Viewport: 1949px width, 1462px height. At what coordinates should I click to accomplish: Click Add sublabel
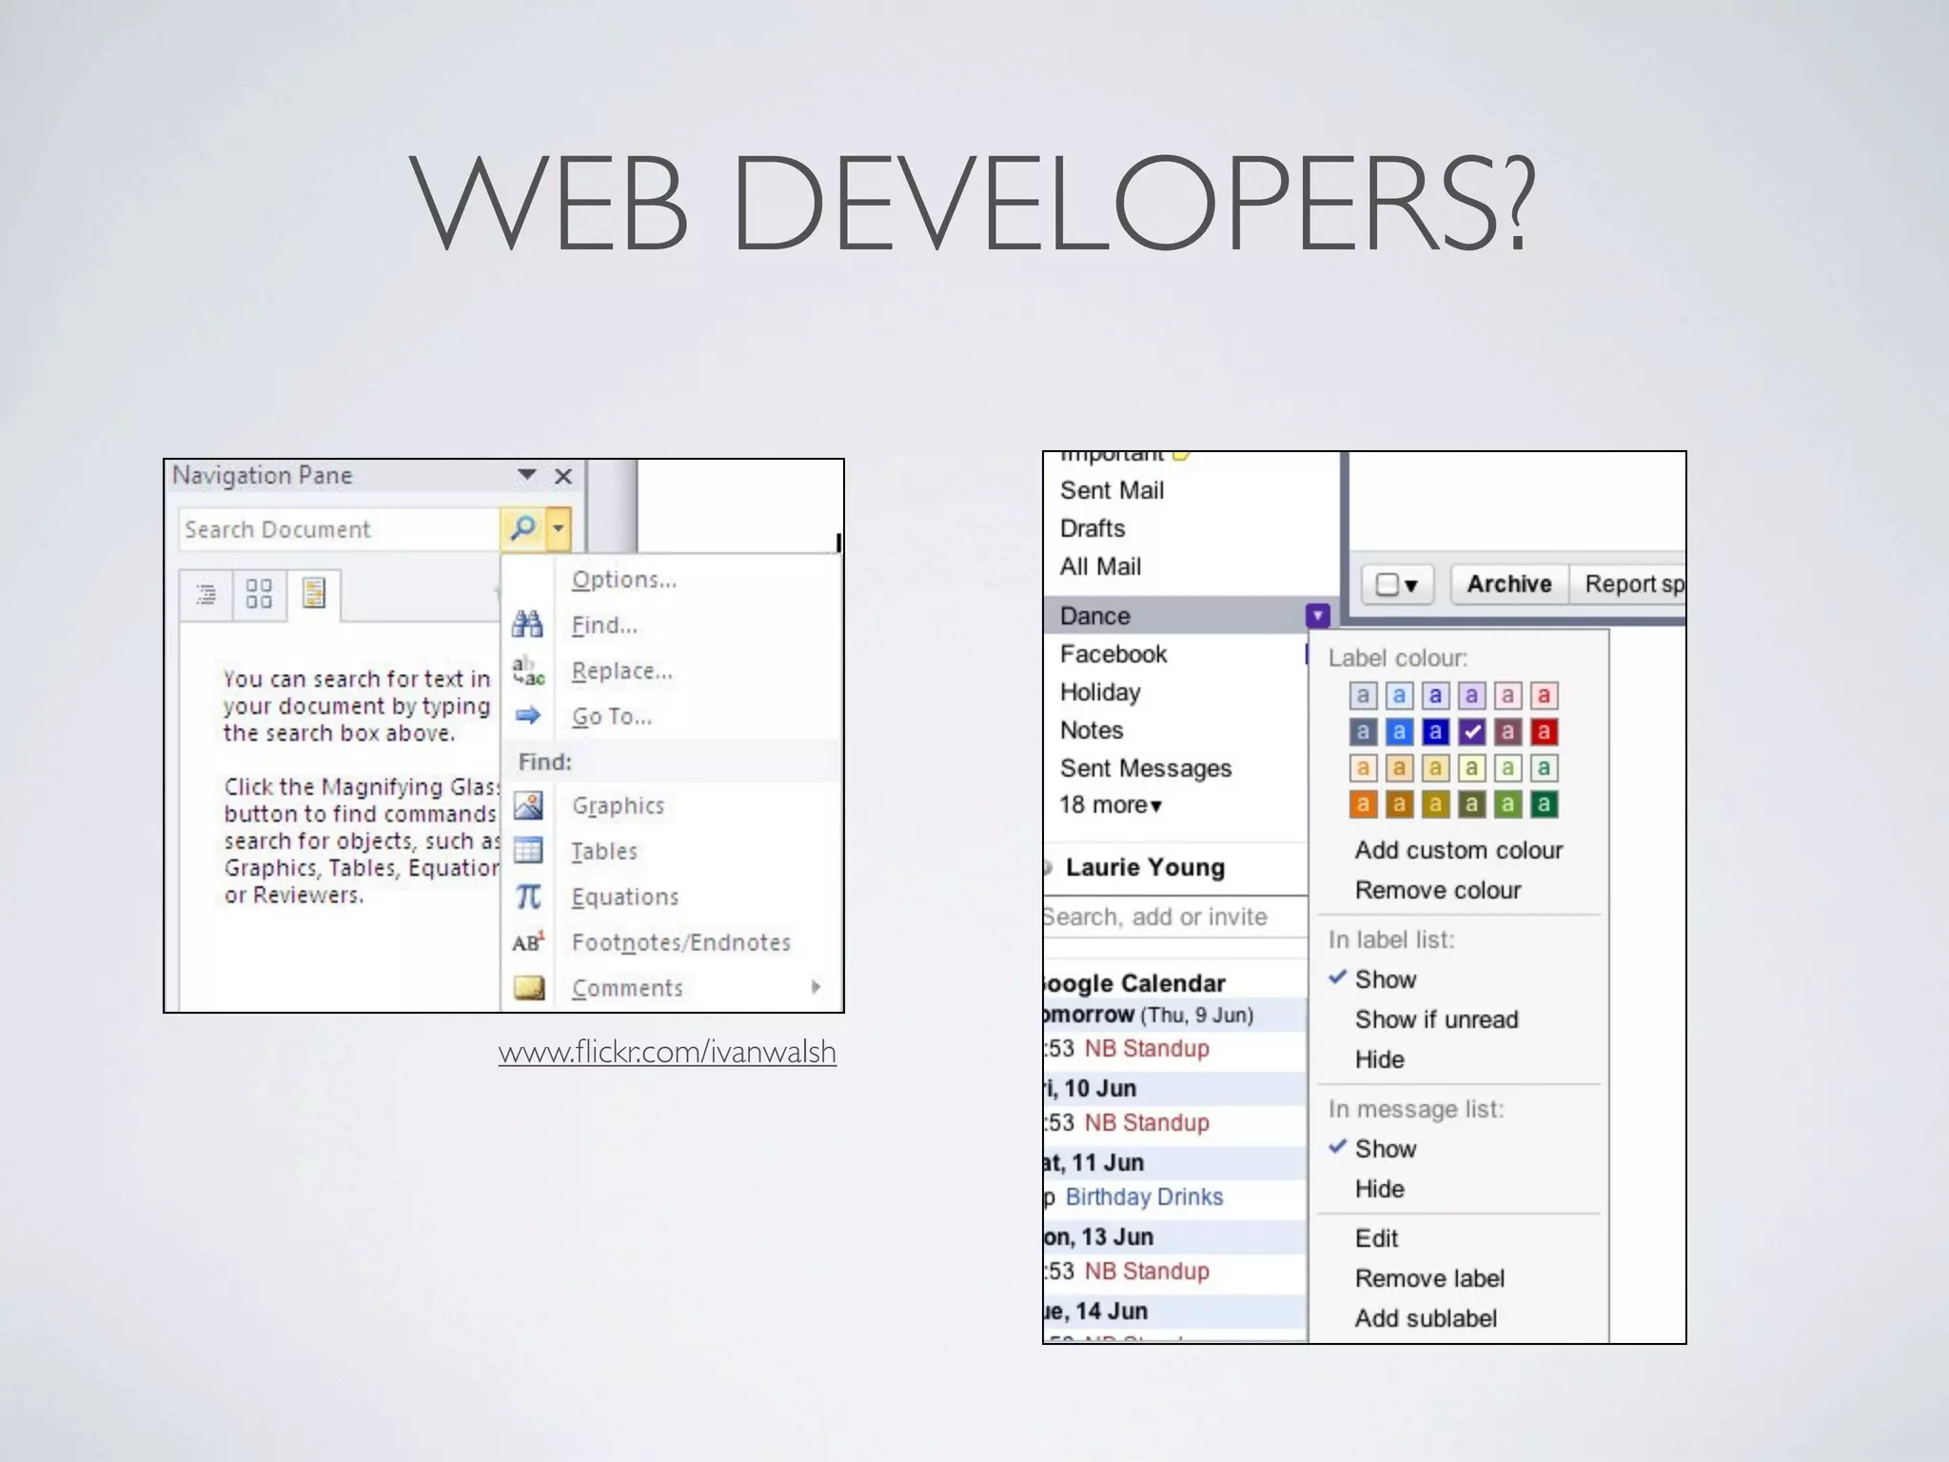(1426, 1318)
